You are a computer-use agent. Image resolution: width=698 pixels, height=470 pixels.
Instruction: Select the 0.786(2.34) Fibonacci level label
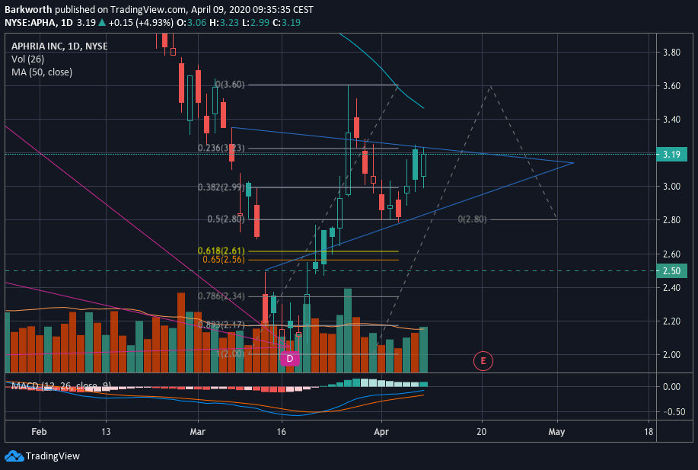222,296
